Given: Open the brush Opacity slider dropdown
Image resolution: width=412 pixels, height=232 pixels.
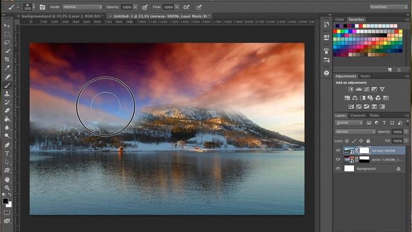Looking at the screenshot, I should coord(135,7).
